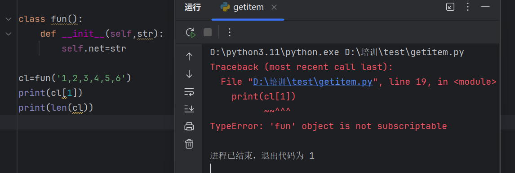Open the D:\培训\test\getitem.py traceback link

click(x=313, y=82)
